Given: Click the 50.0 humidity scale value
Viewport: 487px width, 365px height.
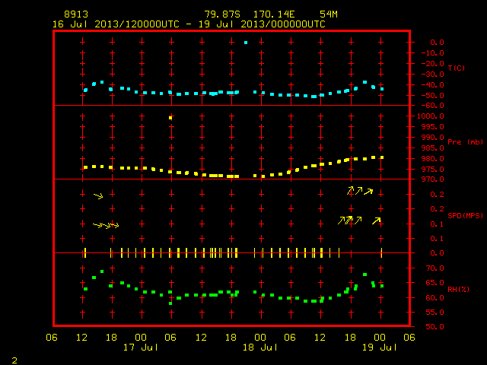Looking at the screenshot, I should 434,326.
